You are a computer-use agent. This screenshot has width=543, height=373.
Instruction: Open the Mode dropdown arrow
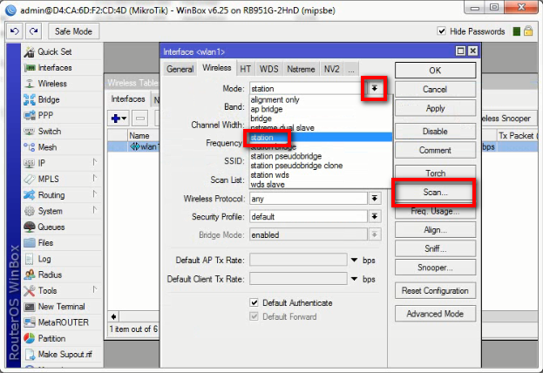(375, 88)
